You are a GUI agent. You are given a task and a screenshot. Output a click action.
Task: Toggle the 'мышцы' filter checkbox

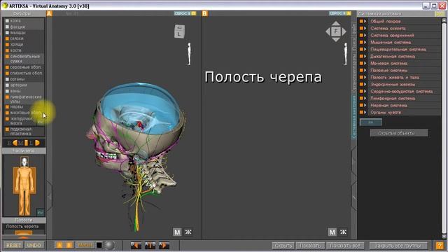7,33
